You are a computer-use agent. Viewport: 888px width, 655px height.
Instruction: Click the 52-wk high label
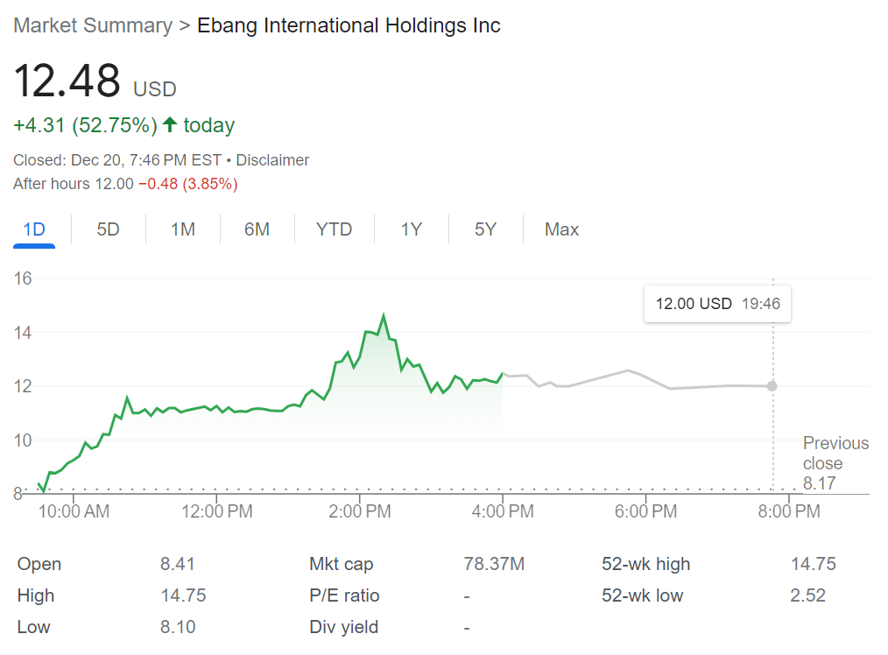645,564
